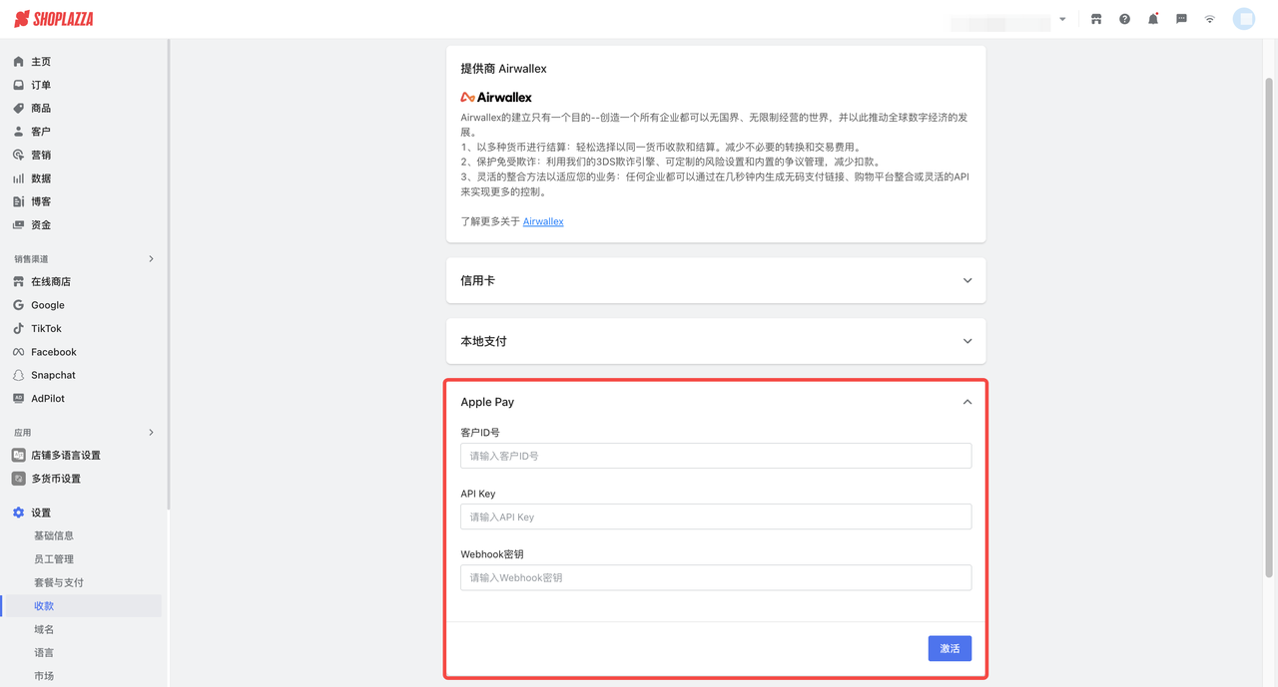Click the API Key input field
The image size is (1278, 687).
[x=715, y=516]
